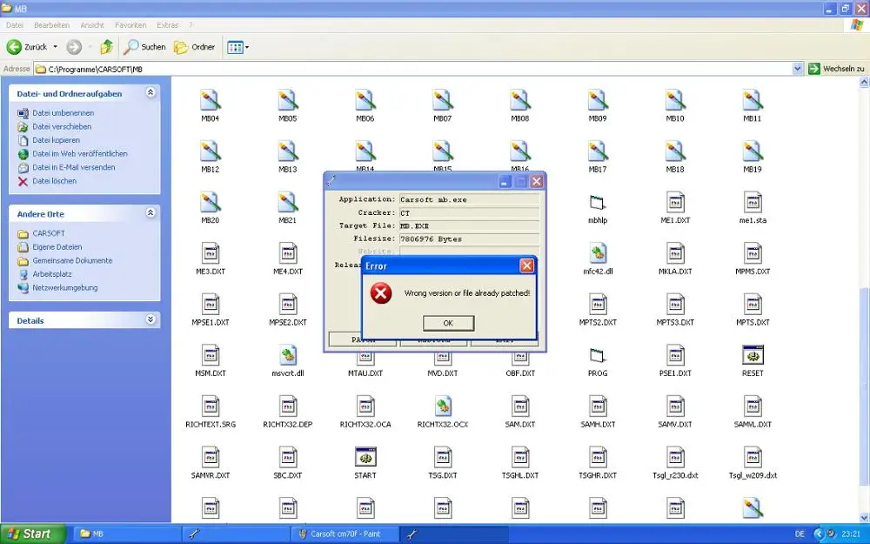Collapse Datei- und Ordneraufgaben panel
Screen dimensions: 870x544
click(151, 93)
